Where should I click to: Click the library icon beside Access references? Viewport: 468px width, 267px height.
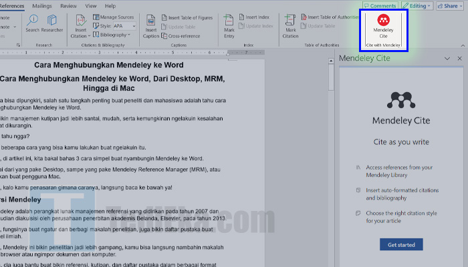(x=358, y=168)
